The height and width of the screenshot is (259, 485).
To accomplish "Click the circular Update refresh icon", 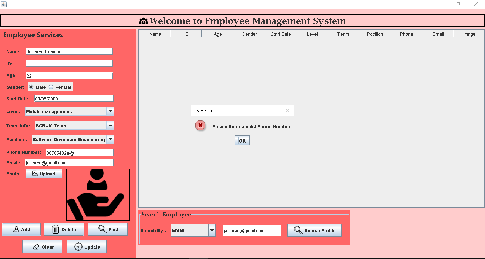I will pyautogui.click(x=78, y=246).
